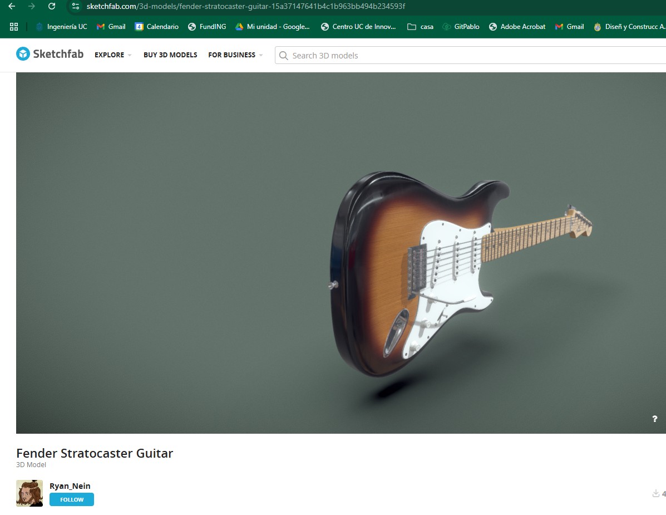Viewport: 666px width, 515px height.
Task: Click the Fender Stratocaster Guitar title
Action: [95, 453]
